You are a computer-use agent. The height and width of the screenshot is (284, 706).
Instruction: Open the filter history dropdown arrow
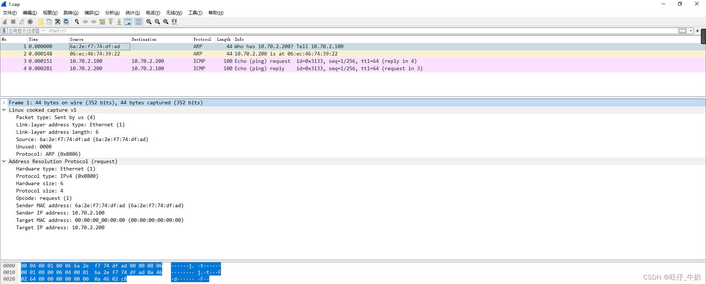click(x=691, y=31)
